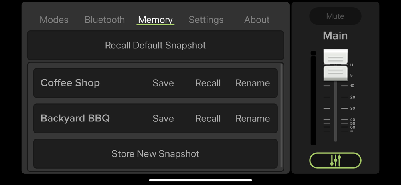Rename the Coffee Shop snapshot
401x185 pixels.
[x=253, y=83]
